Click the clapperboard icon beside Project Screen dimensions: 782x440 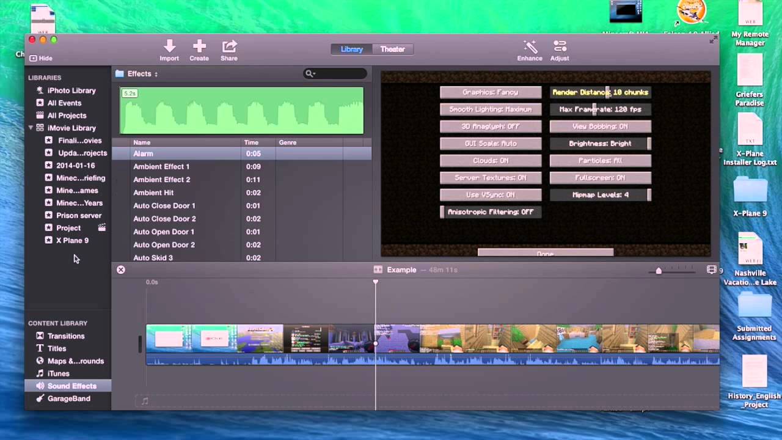pyautogui.click(x=101, y=228)
